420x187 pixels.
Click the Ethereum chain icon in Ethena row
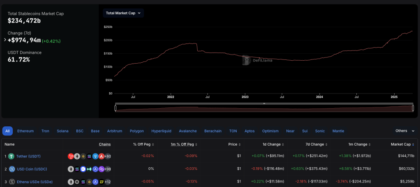[x=71, y=182]
